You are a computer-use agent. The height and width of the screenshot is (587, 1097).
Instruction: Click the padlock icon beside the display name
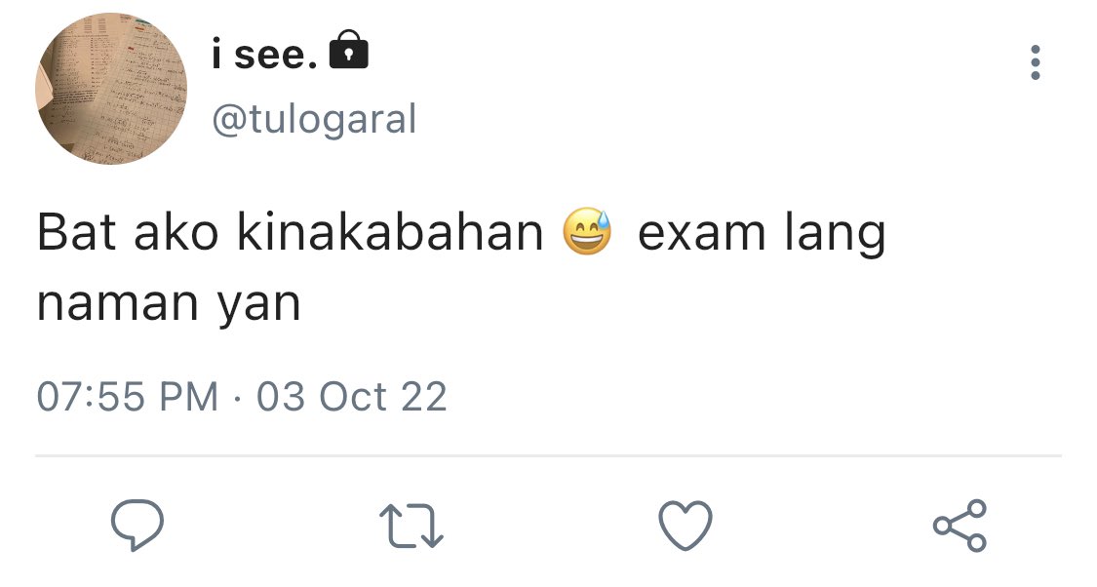(x=348, y=50)
